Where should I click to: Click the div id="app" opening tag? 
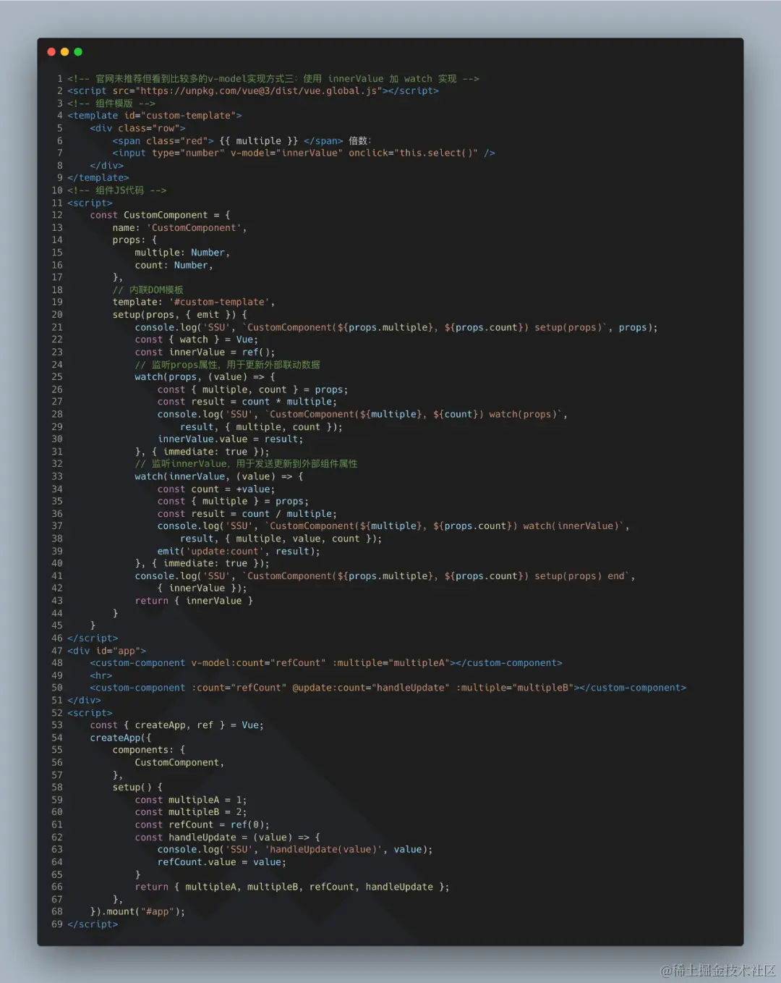click(107, 651)
